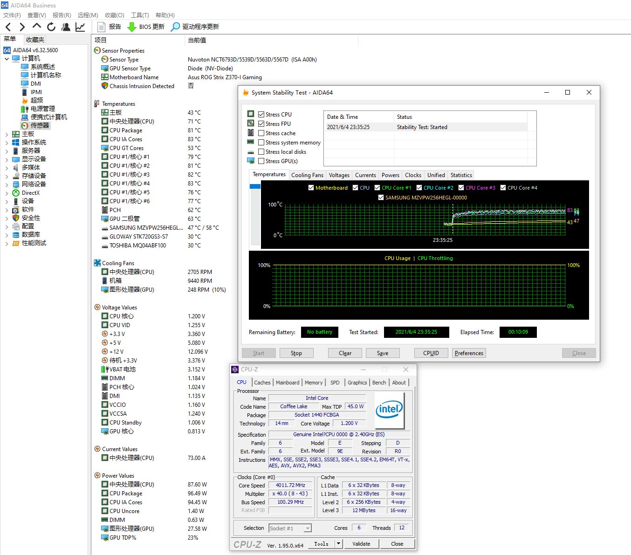
Task: Click the Refresh toolbar icon
Action: [x=51, y=27]
